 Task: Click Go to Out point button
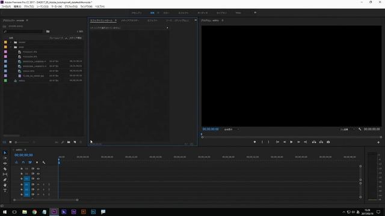[x=305, y=142]
